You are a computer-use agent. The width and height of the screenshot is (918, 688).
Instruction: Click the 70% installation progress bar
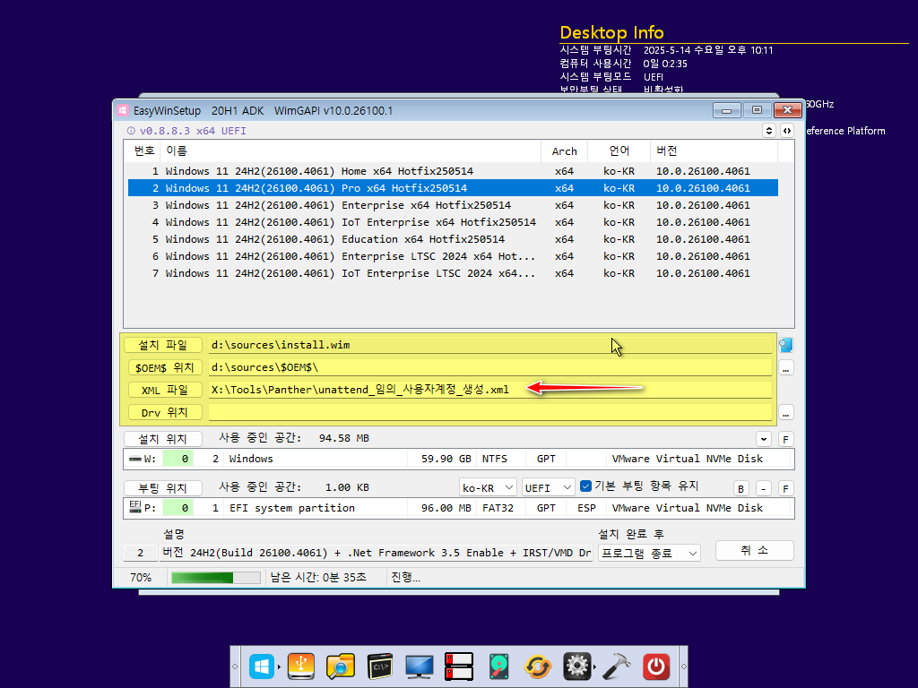[x=215, y=578]
